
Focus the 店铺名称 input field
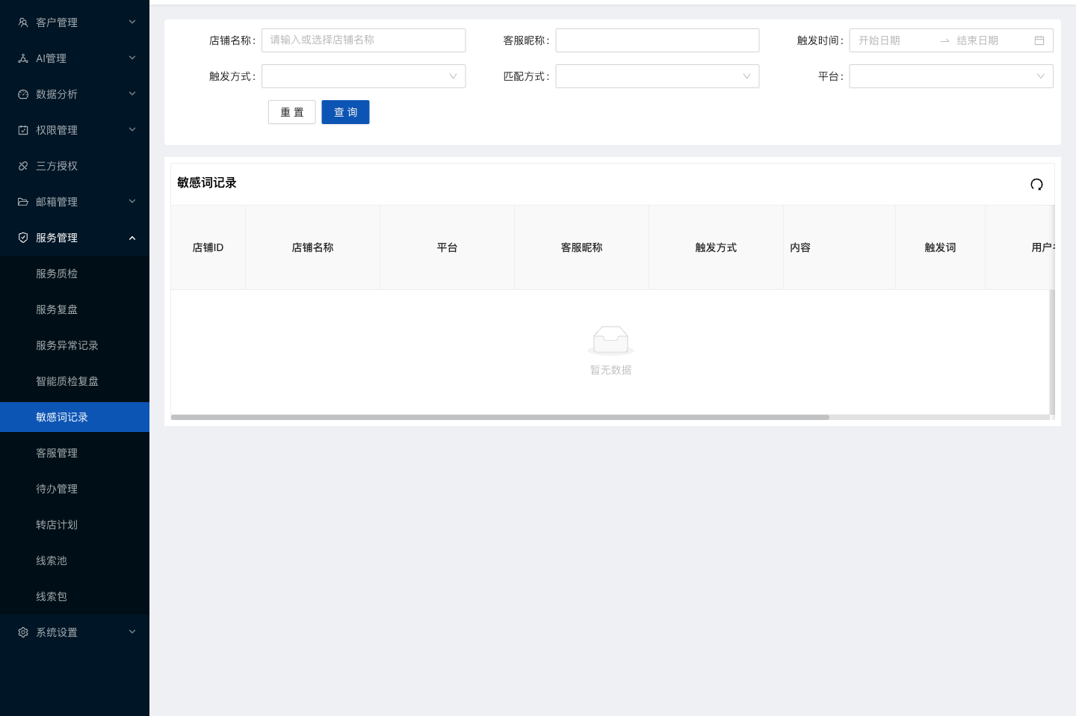(363, 40)
